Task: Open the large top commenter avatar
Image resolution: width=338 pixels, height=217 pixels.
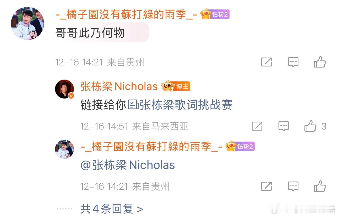Action: 27,23
